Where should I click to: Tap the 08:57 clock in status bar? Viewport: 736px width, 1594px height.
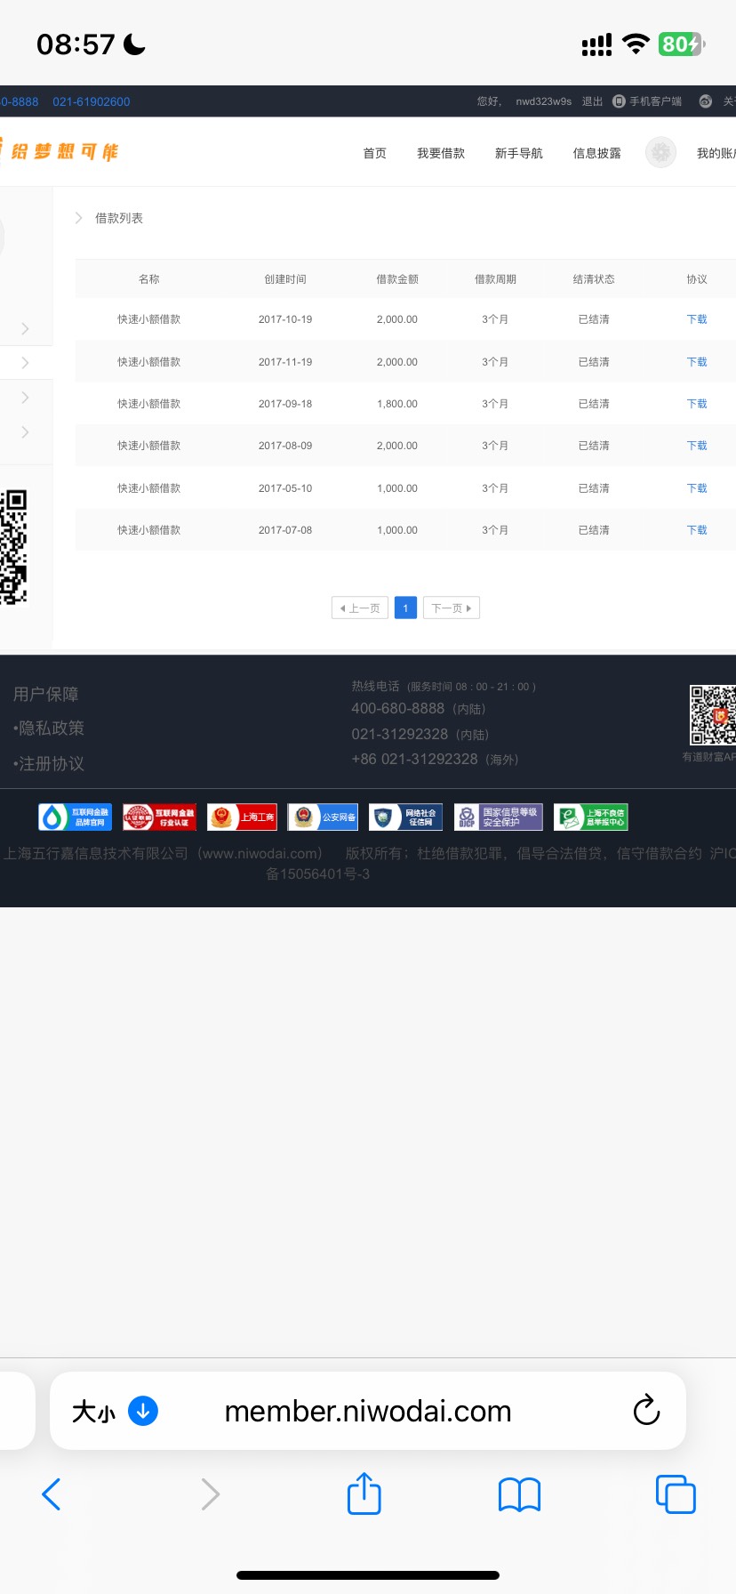pos(76,44)
